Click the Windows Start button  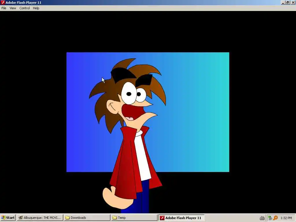pos(8,218)
